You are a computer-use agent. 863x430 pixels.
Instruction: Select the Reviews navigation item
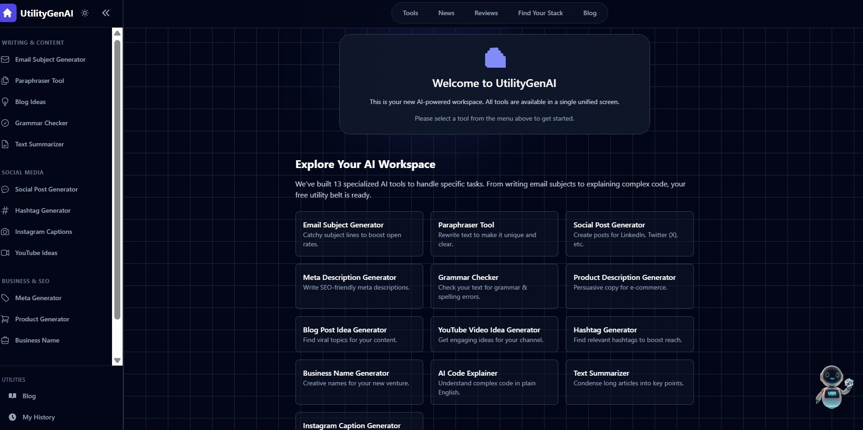click(x=485, y=13)
